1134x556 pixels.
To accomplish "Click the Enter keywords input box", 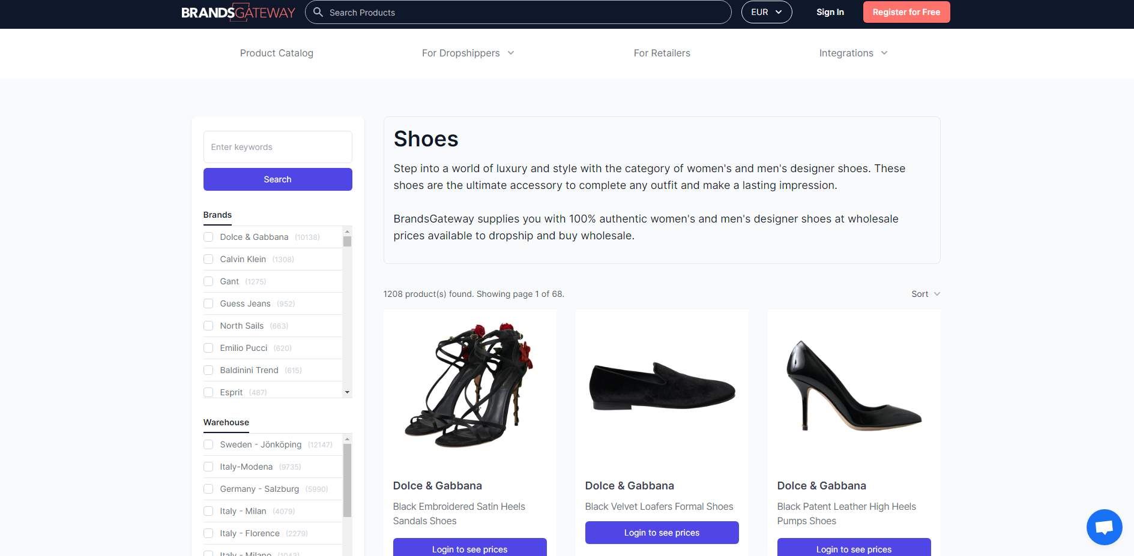I will (x=278, y=147).
